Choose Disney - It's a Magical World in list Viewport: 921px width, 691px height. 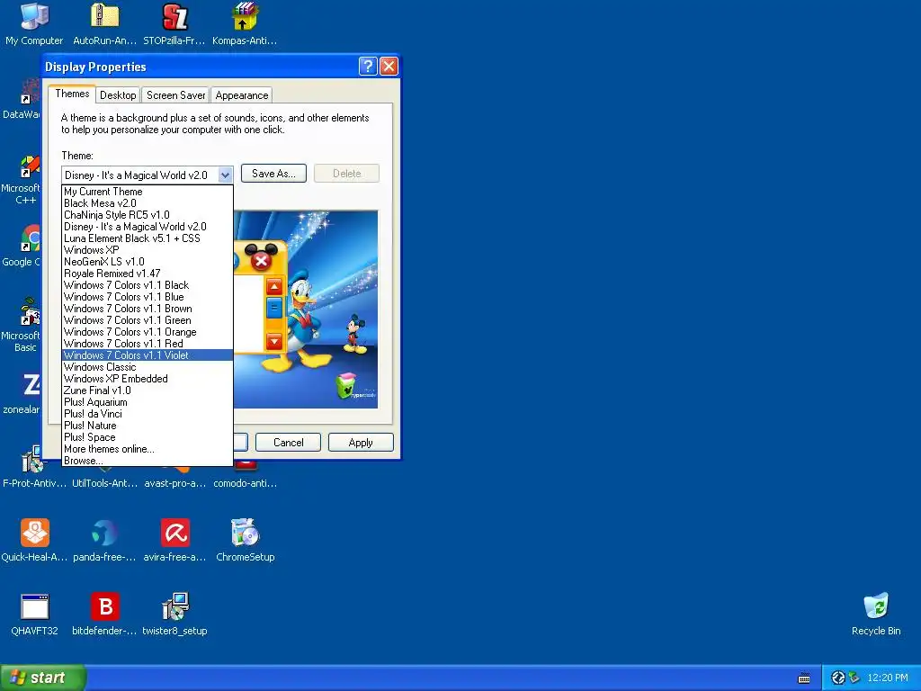[x=148, y=227]
